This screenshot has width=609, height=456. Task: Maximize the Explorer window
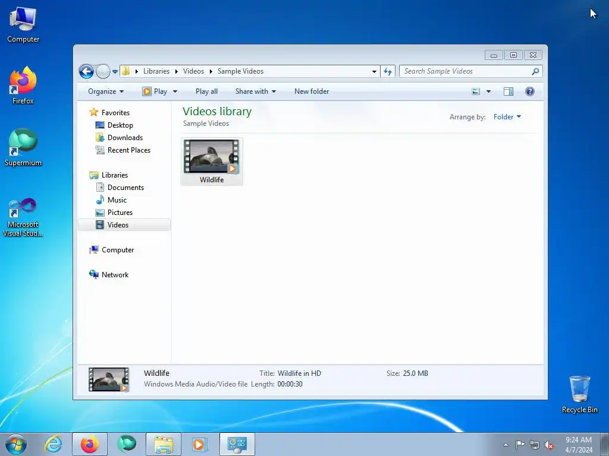pos(513,55)
